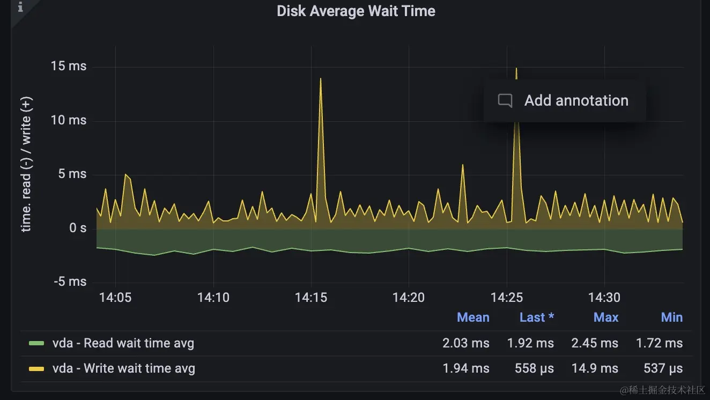The width and height of the screenshot is (710, 400).
Task: Click the 14.9 ms Max write value
Action: 595,369
